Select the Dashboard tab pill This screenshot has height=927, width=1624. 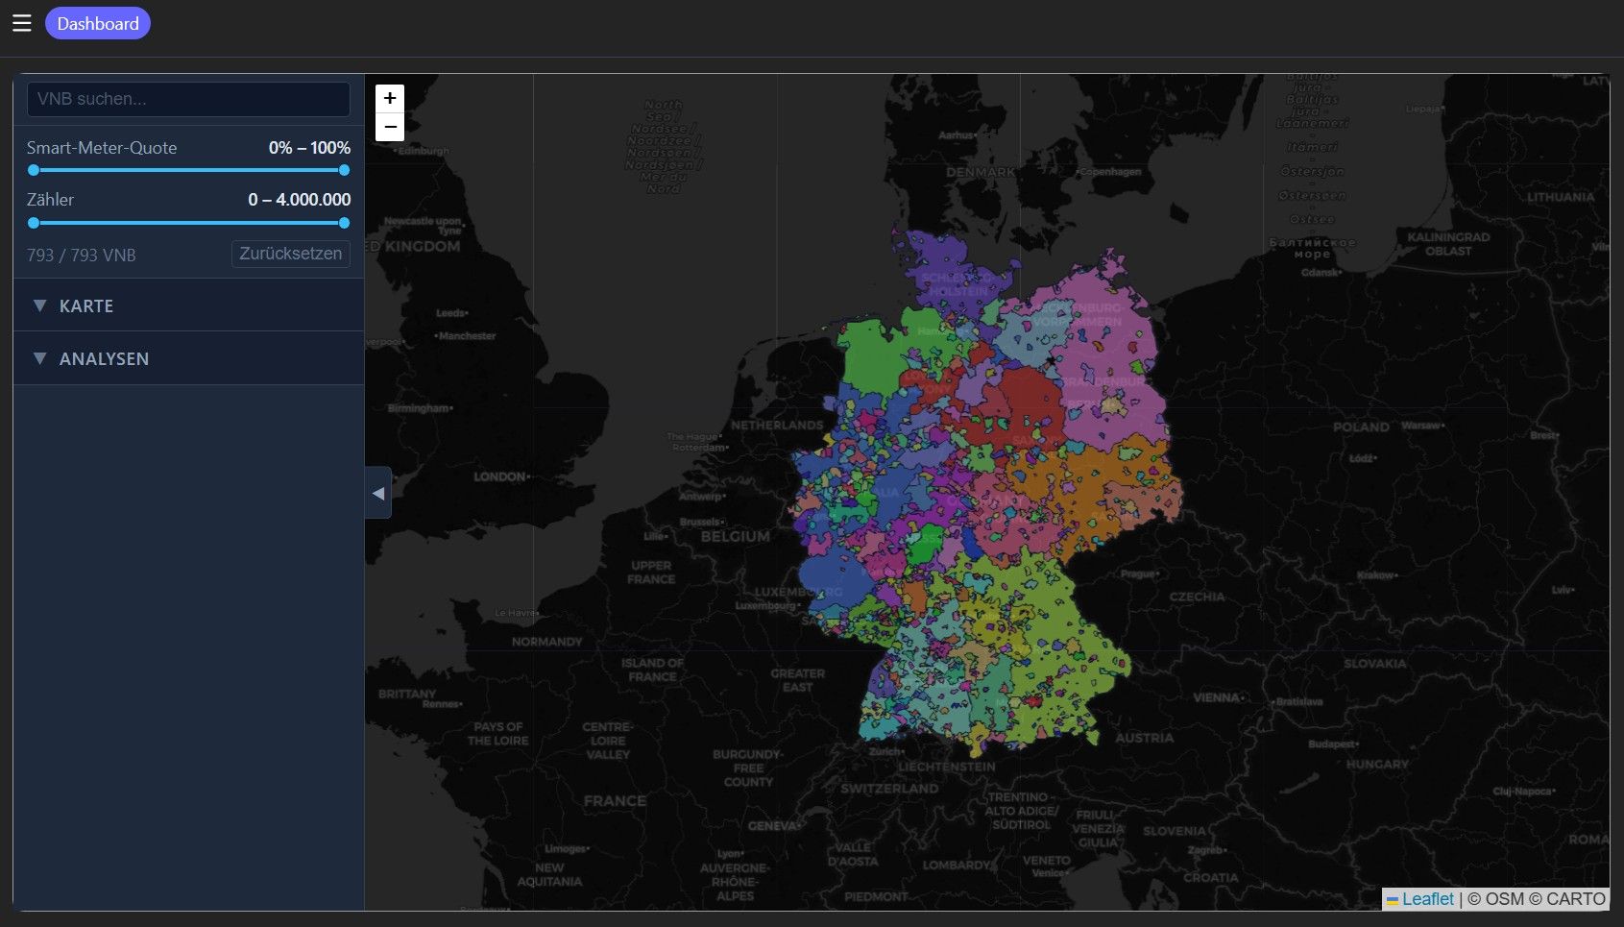(x=98, y=23)
